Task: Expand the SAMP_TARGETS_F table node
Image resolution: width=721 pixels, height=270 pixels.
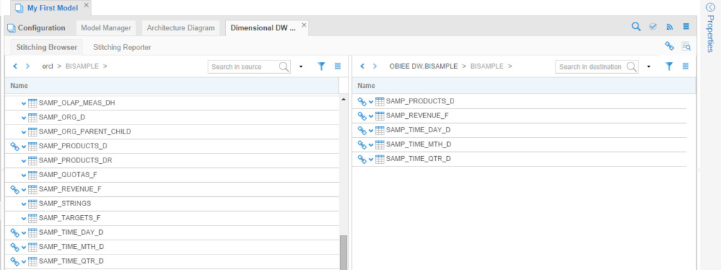Action: coord(24,218)
